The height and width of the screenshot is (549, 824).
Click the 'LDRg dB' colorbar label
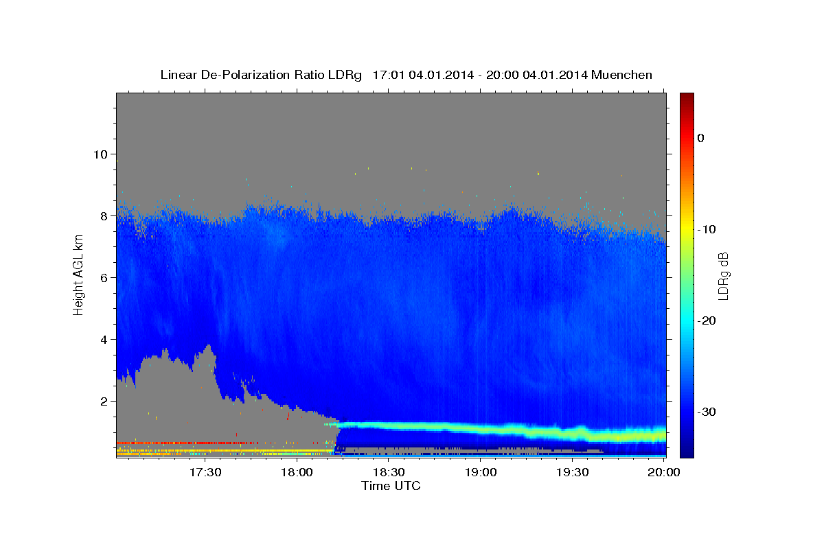click(x=722, y=275)
